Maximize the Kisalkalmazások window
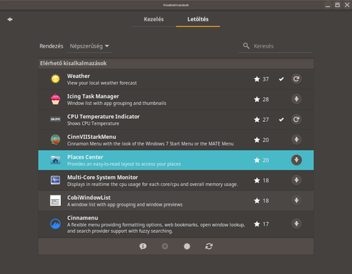 (x=337, y=5)
